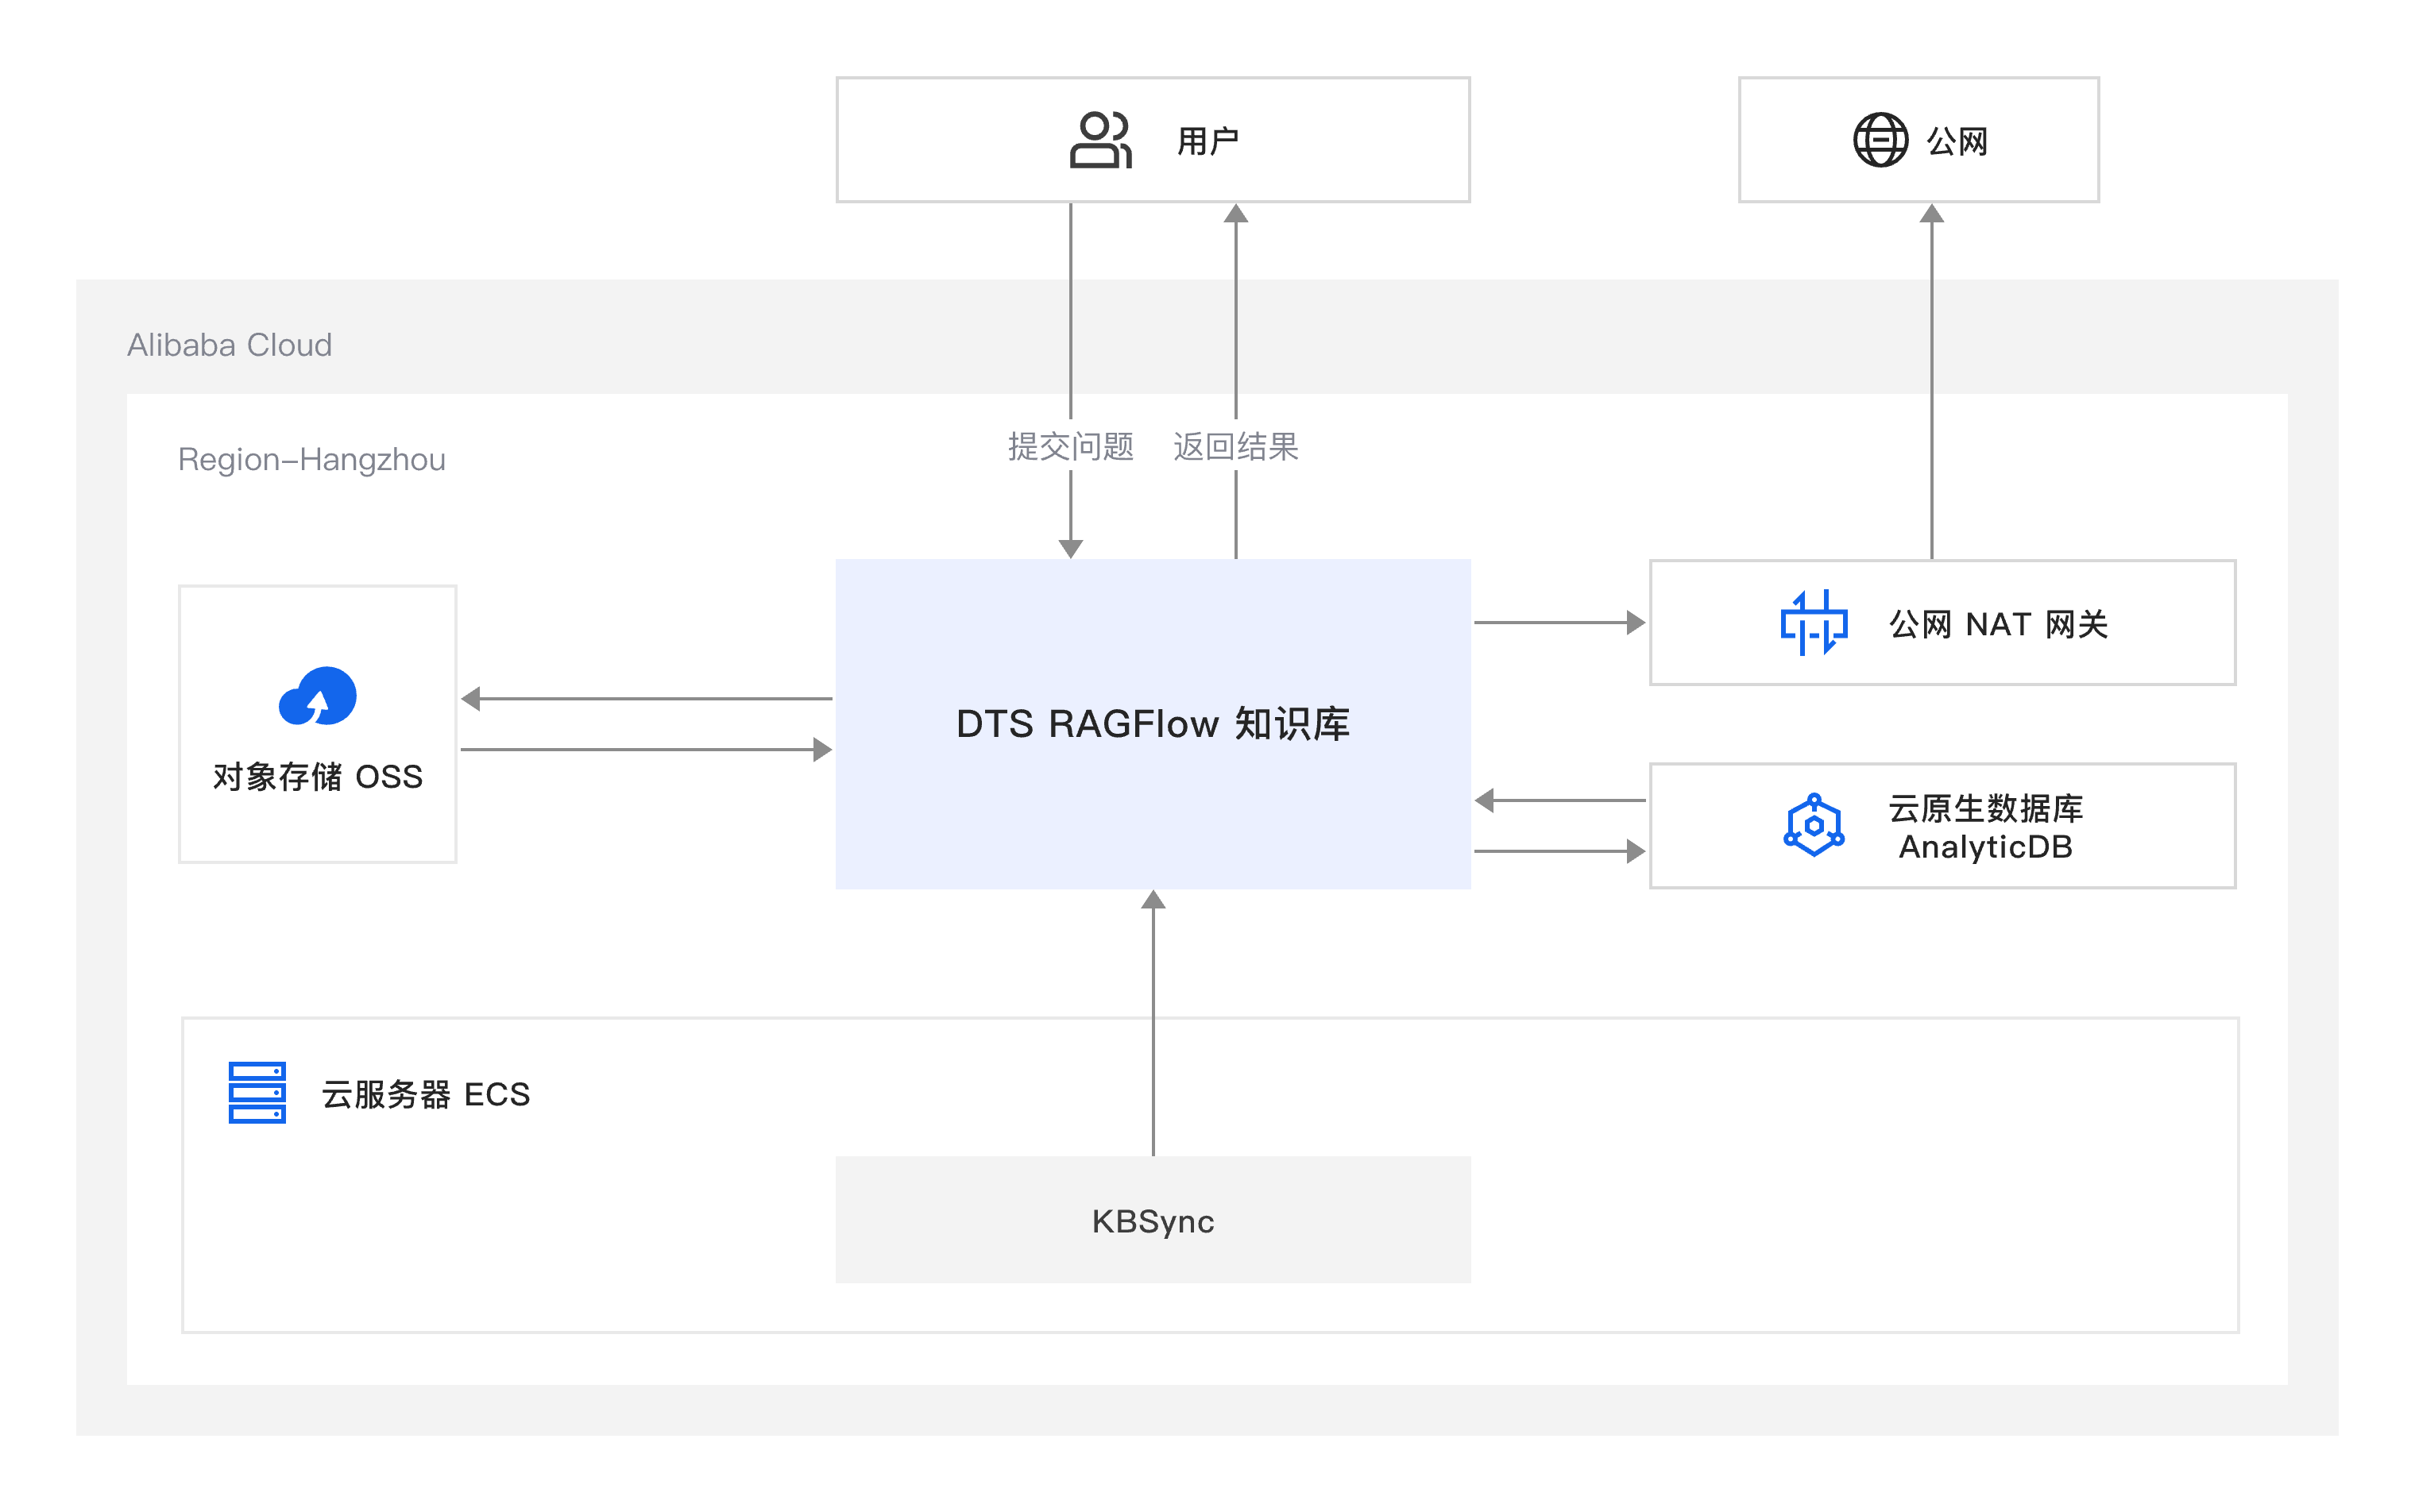Click the ECS server stack icon
The image size is (2415, 1512).
coord(257,1092)
